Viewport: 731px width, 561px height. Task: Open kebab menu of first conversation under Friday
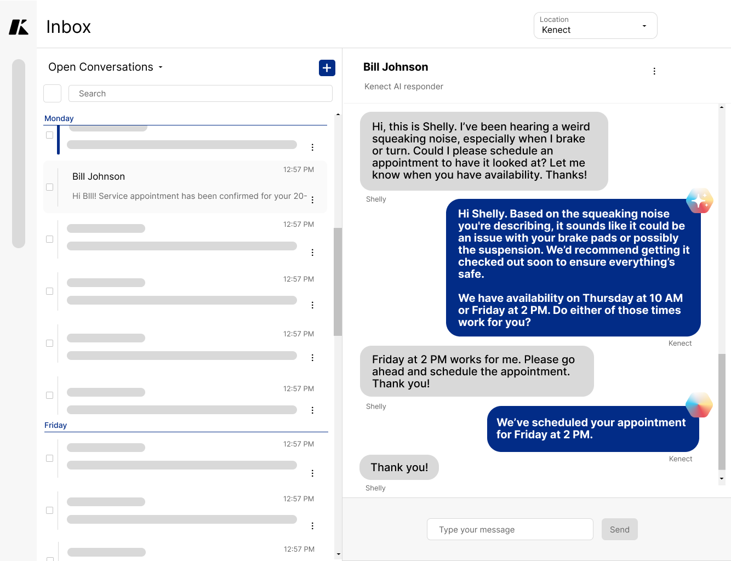pyautogui.click(x=312, y=473)
